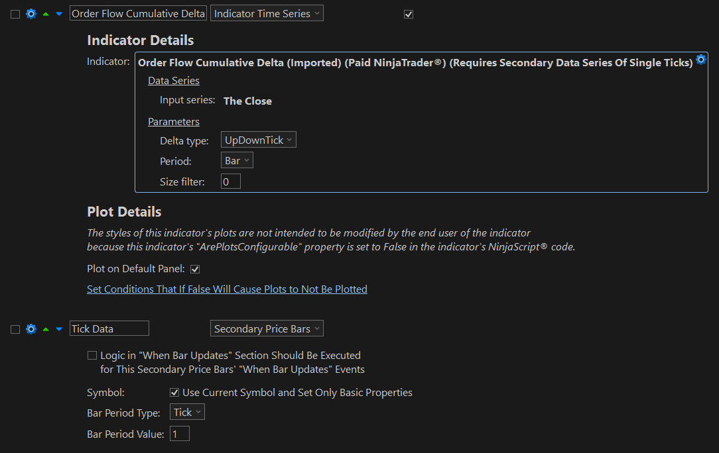Click The Close input series value
The image size is (719, 453).
pos(247,101)
